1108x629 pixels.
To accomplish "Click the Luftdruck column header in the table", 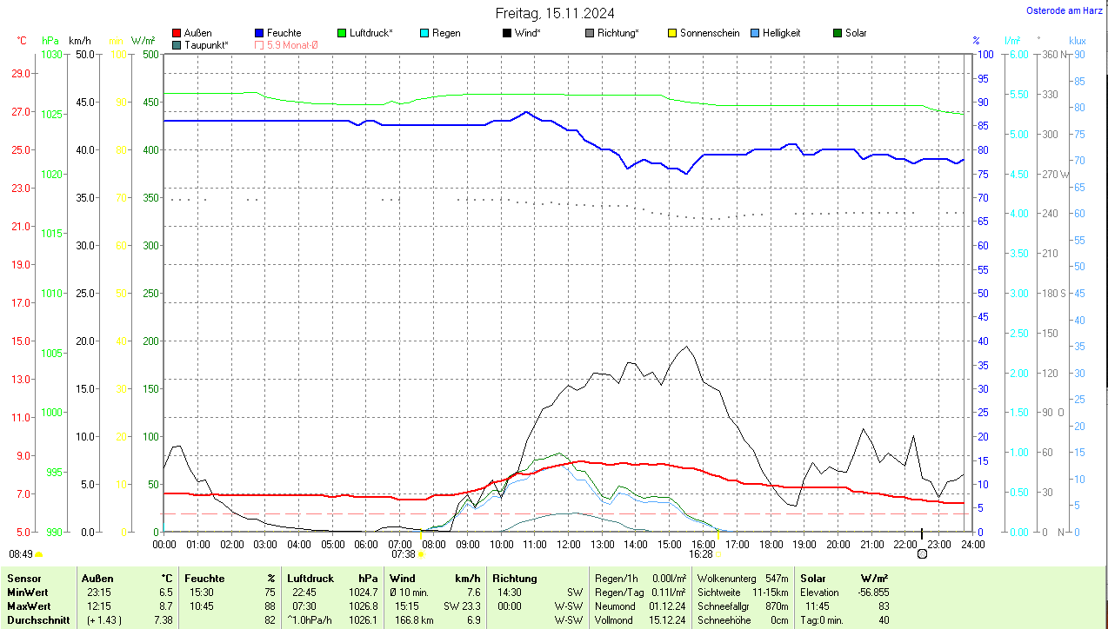I will pos(310,579).
